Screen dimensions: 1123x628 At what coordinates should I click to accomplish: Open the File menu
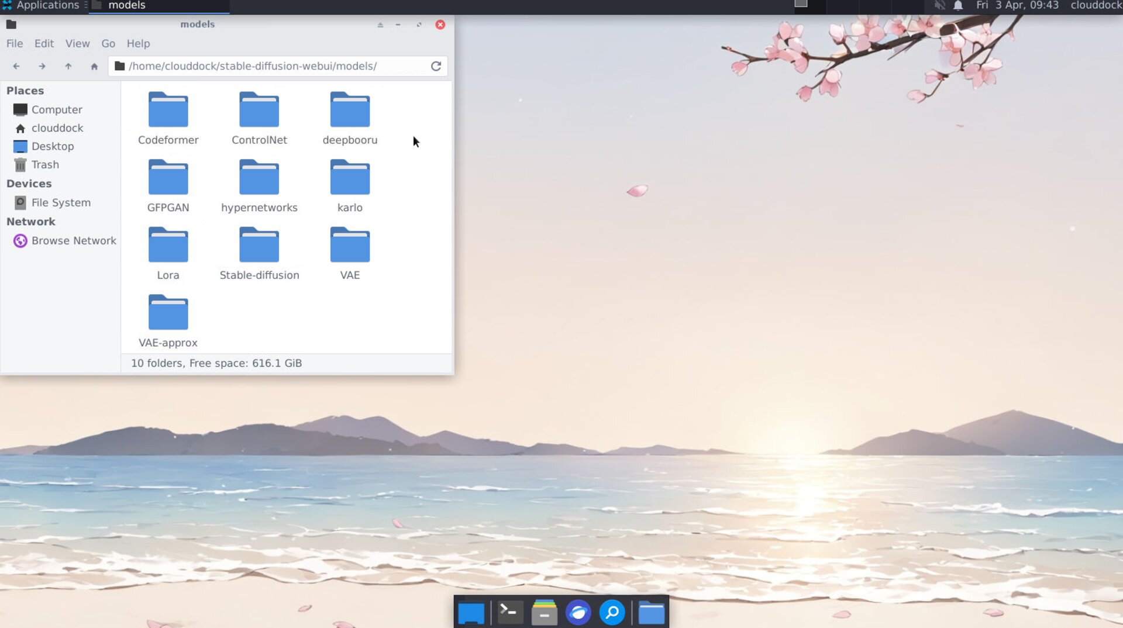(15, 44)
